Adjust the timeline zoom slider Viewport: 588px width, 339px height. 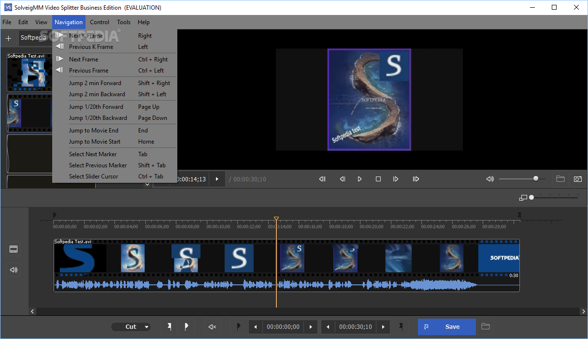coord(531,197)
